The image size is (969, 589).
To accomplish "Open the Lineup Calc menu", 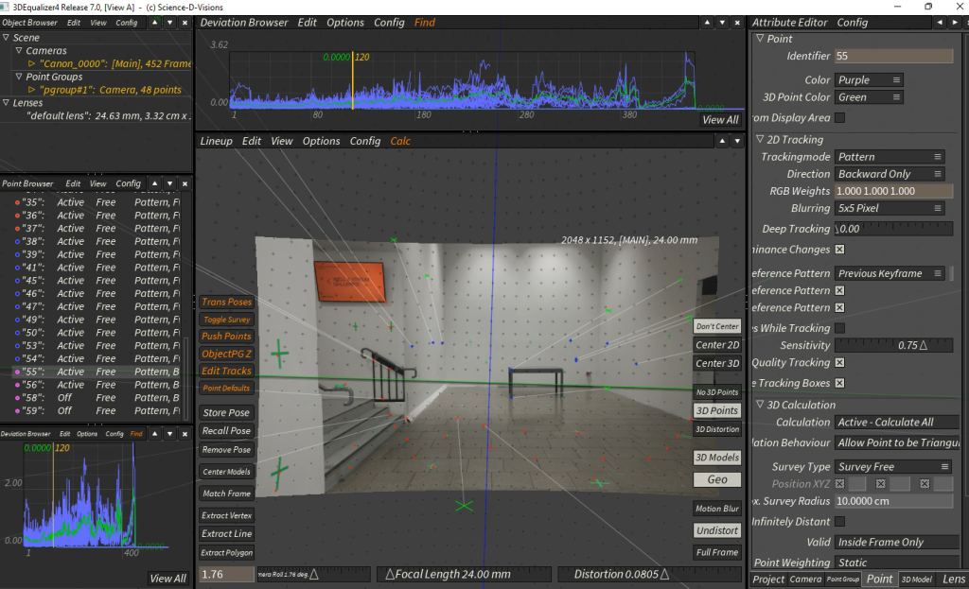I will [x=400, y=141].
